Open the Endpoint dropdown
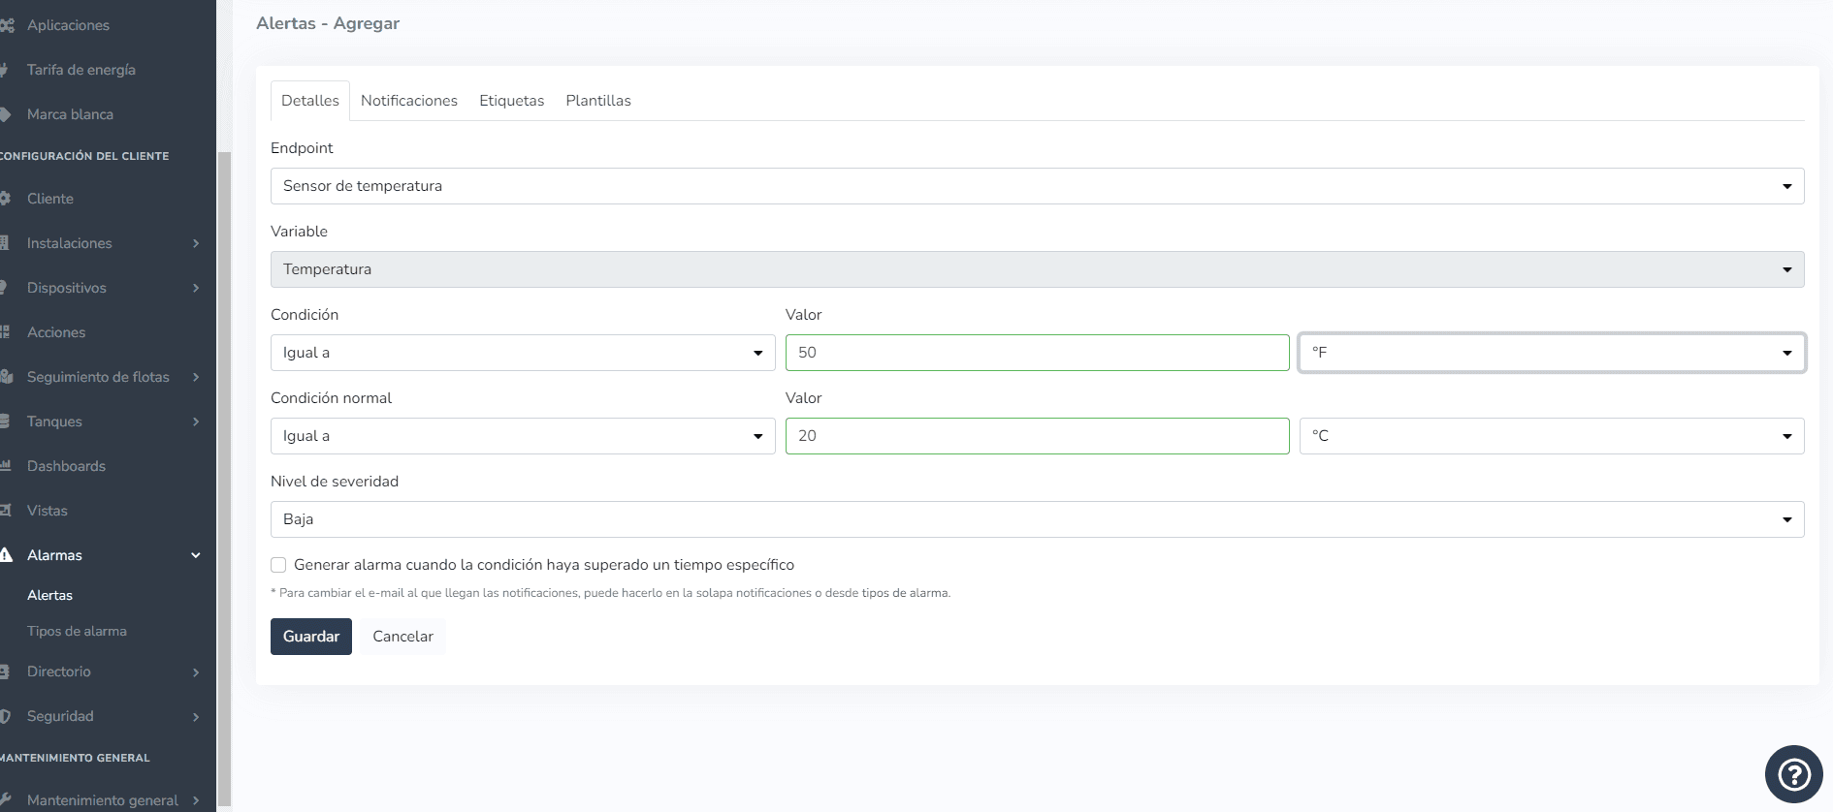This screenshot has width=1833, height=812. point(1036,186)
